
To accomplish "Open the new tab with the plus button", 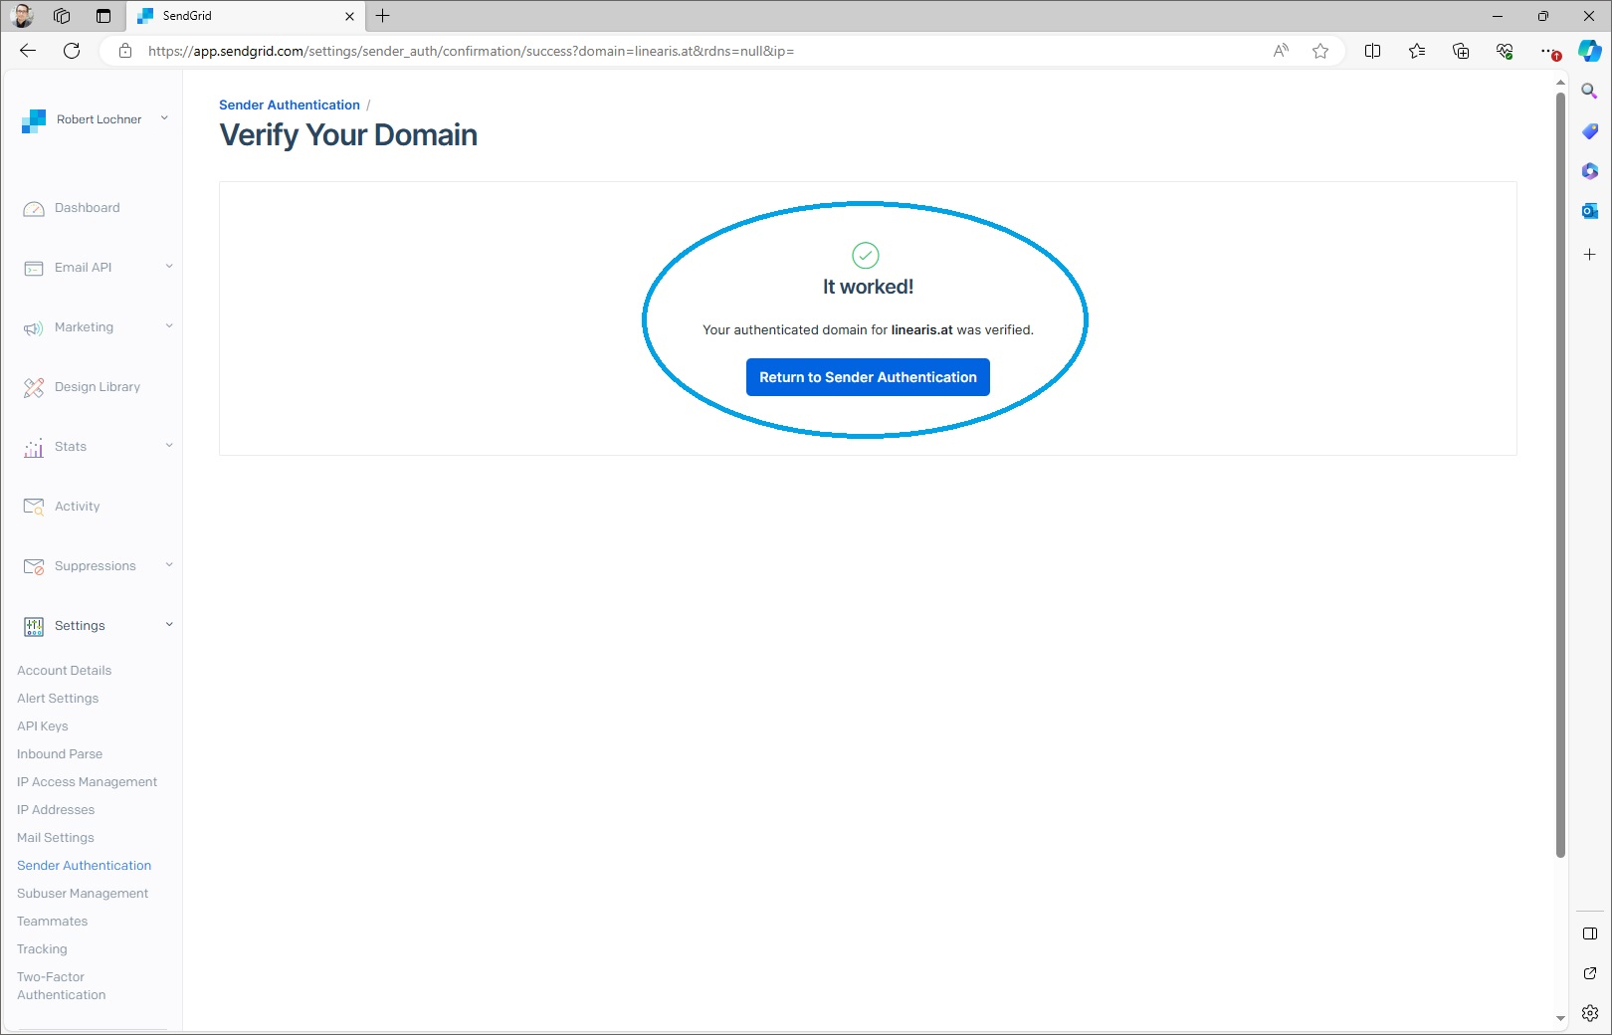I will [x=383, y=16].
